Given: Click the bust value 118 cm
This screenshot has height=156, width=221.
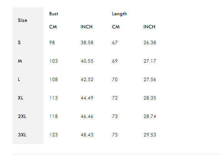Looking at the screenshot, I should tap(53, 116).
